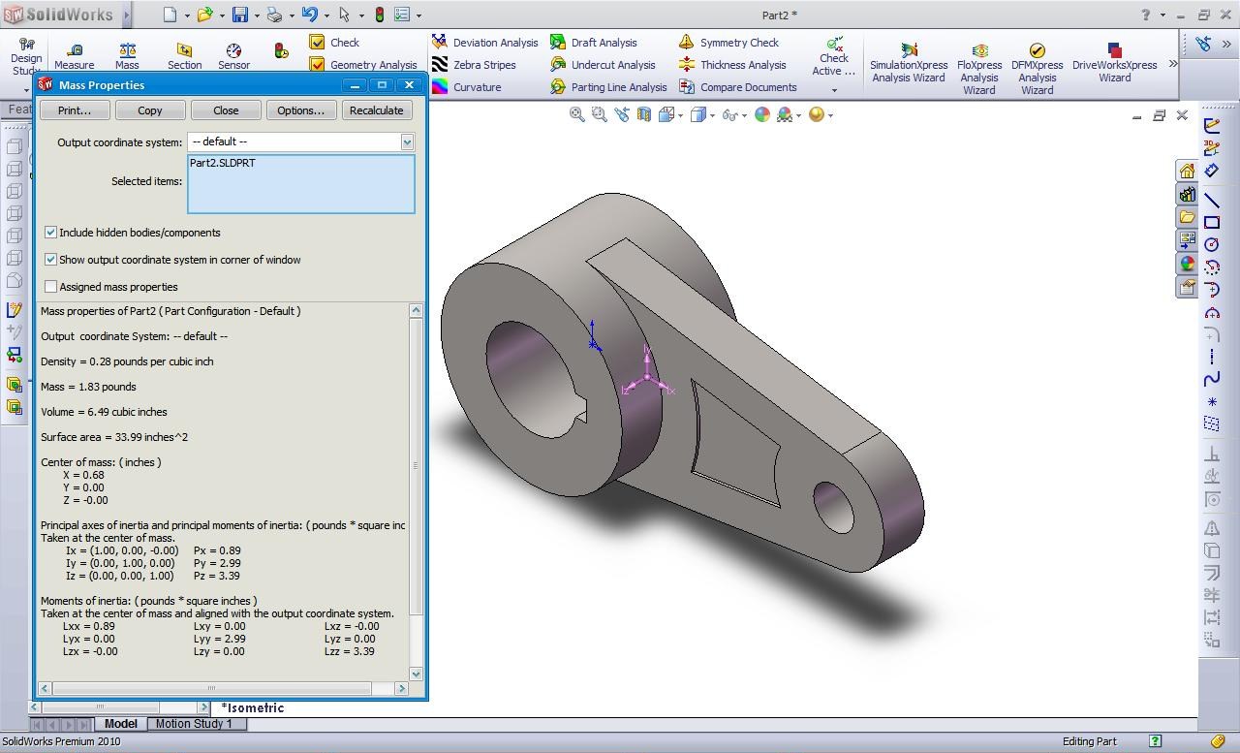Select the Circle sketch tool
1240x753 pixels.
tap(1212, 245)
